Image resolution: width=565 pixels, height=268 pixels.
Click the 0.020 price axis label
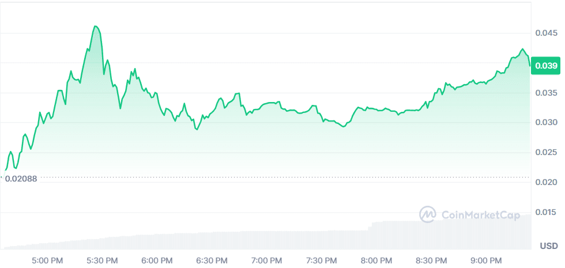(x=546, y=182)
